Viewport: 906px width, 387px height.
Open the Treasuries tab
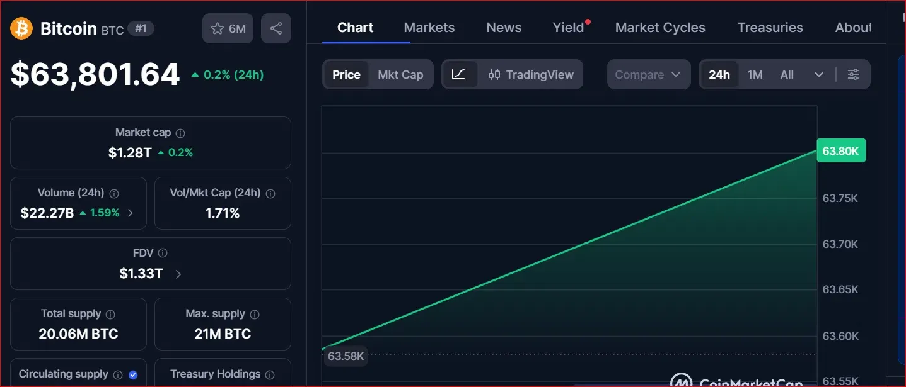point(770,28)
